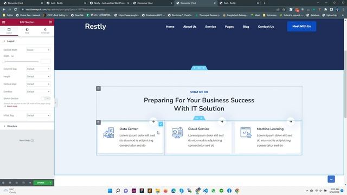Select the Cloud Service monitor icon
347x195 pixels.
pos(177,133)
